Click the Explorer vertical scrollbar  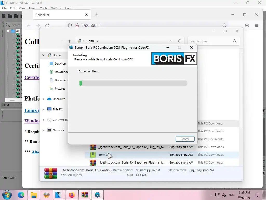pyautogui.click(x=241, y=91)
